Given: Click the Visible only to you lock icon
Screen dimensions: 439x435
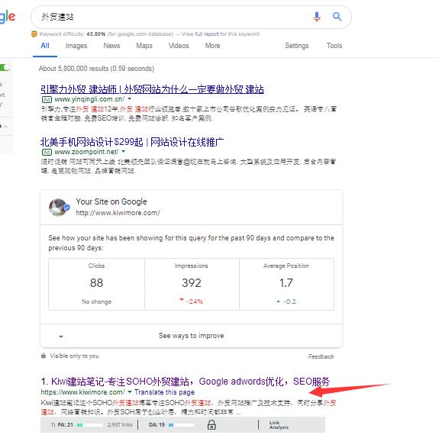Looking at the screenshot, I should [x=44, y=356].
